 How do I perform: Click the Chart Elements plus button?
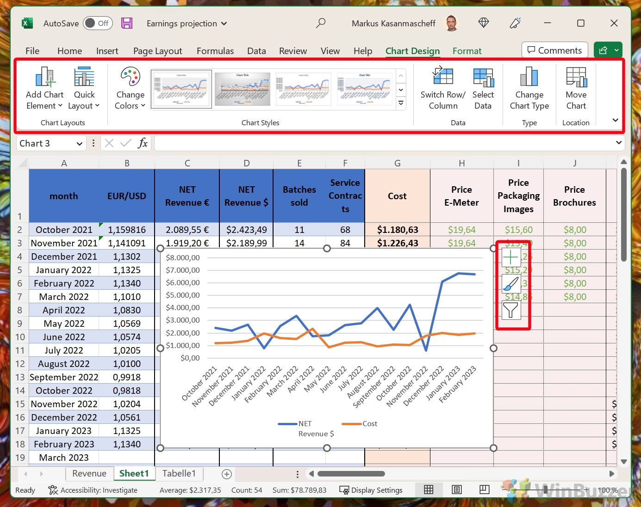pos(511,257)
